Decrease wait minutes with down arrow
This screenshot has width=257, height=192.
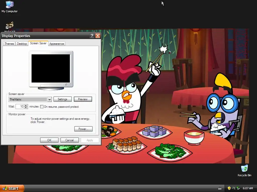click(26, 107)
